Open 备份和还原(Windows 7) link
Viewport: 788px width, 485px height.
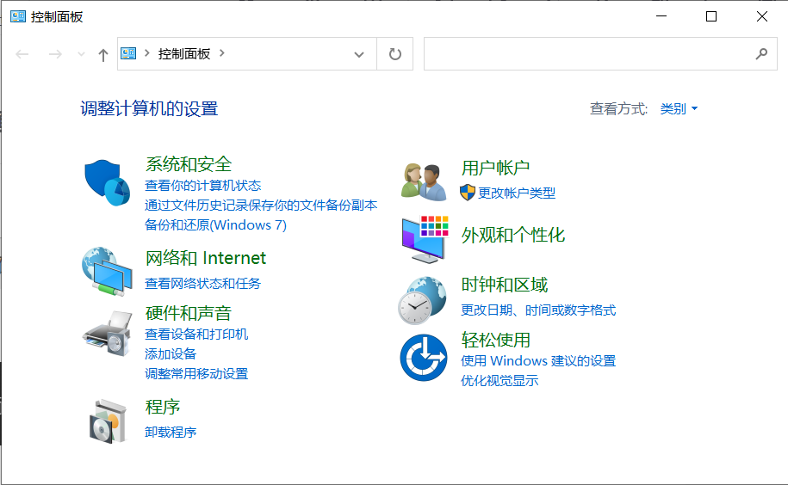pyautogui.click(x=215, y=224)
